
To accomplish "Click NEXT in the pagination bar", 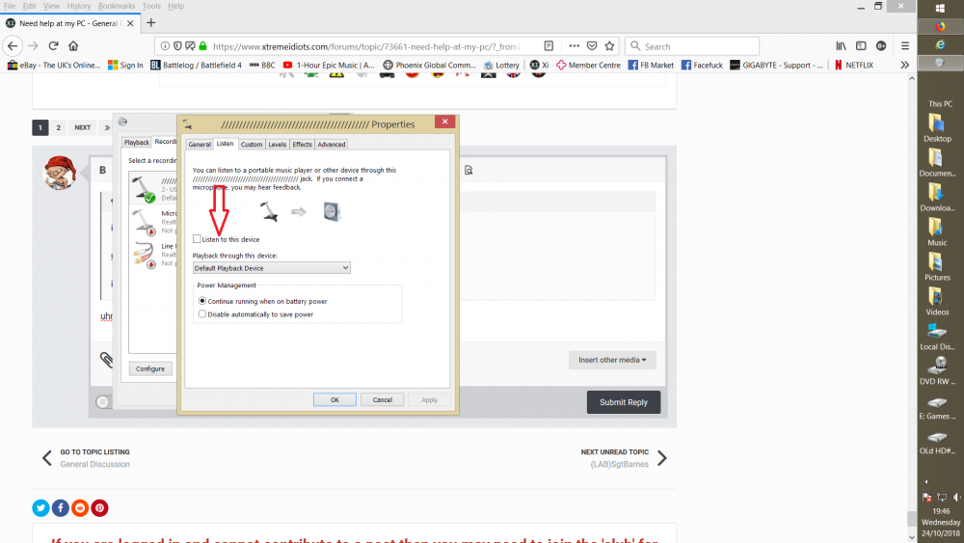I will (82, 128).
